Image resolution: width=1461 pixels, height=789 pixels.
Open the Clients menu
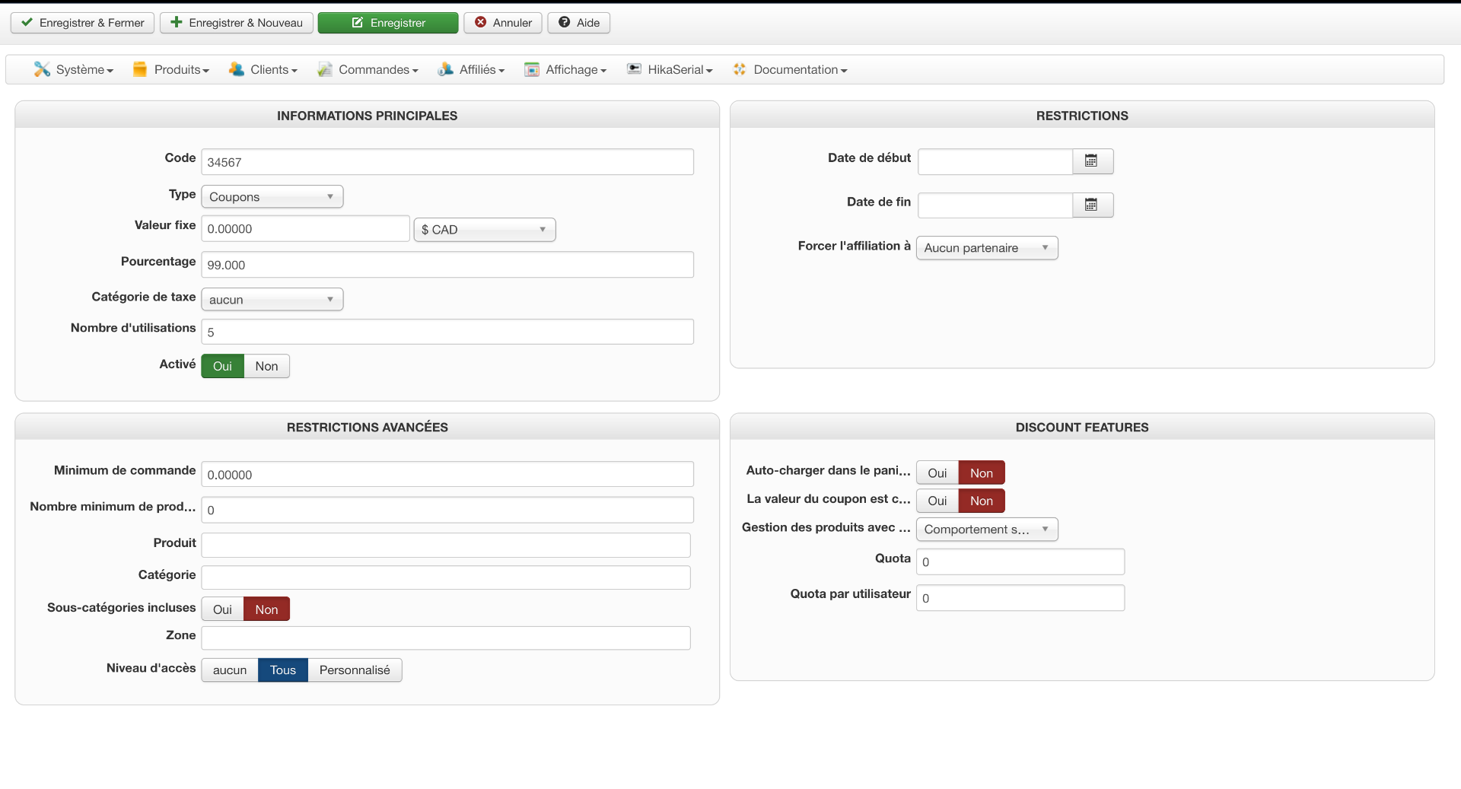[263, 69]
